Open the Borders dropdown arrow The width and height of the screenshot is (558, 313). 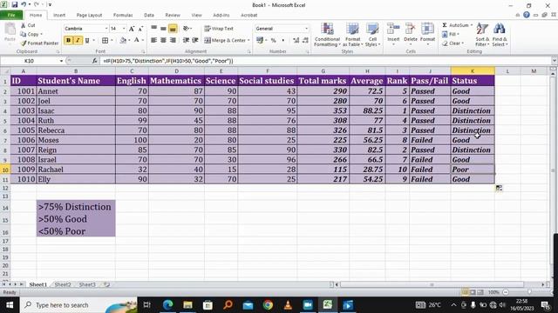(112, 41)
